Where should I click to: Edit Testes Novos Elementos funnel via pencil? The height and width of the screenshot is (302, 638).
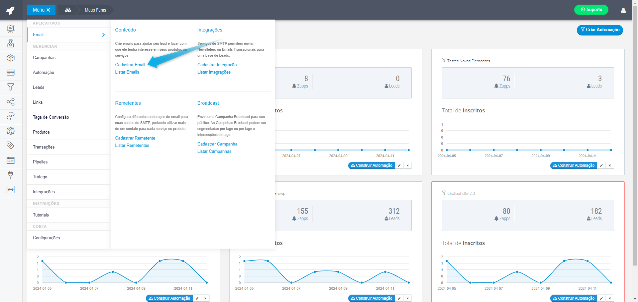click(601, 165)
